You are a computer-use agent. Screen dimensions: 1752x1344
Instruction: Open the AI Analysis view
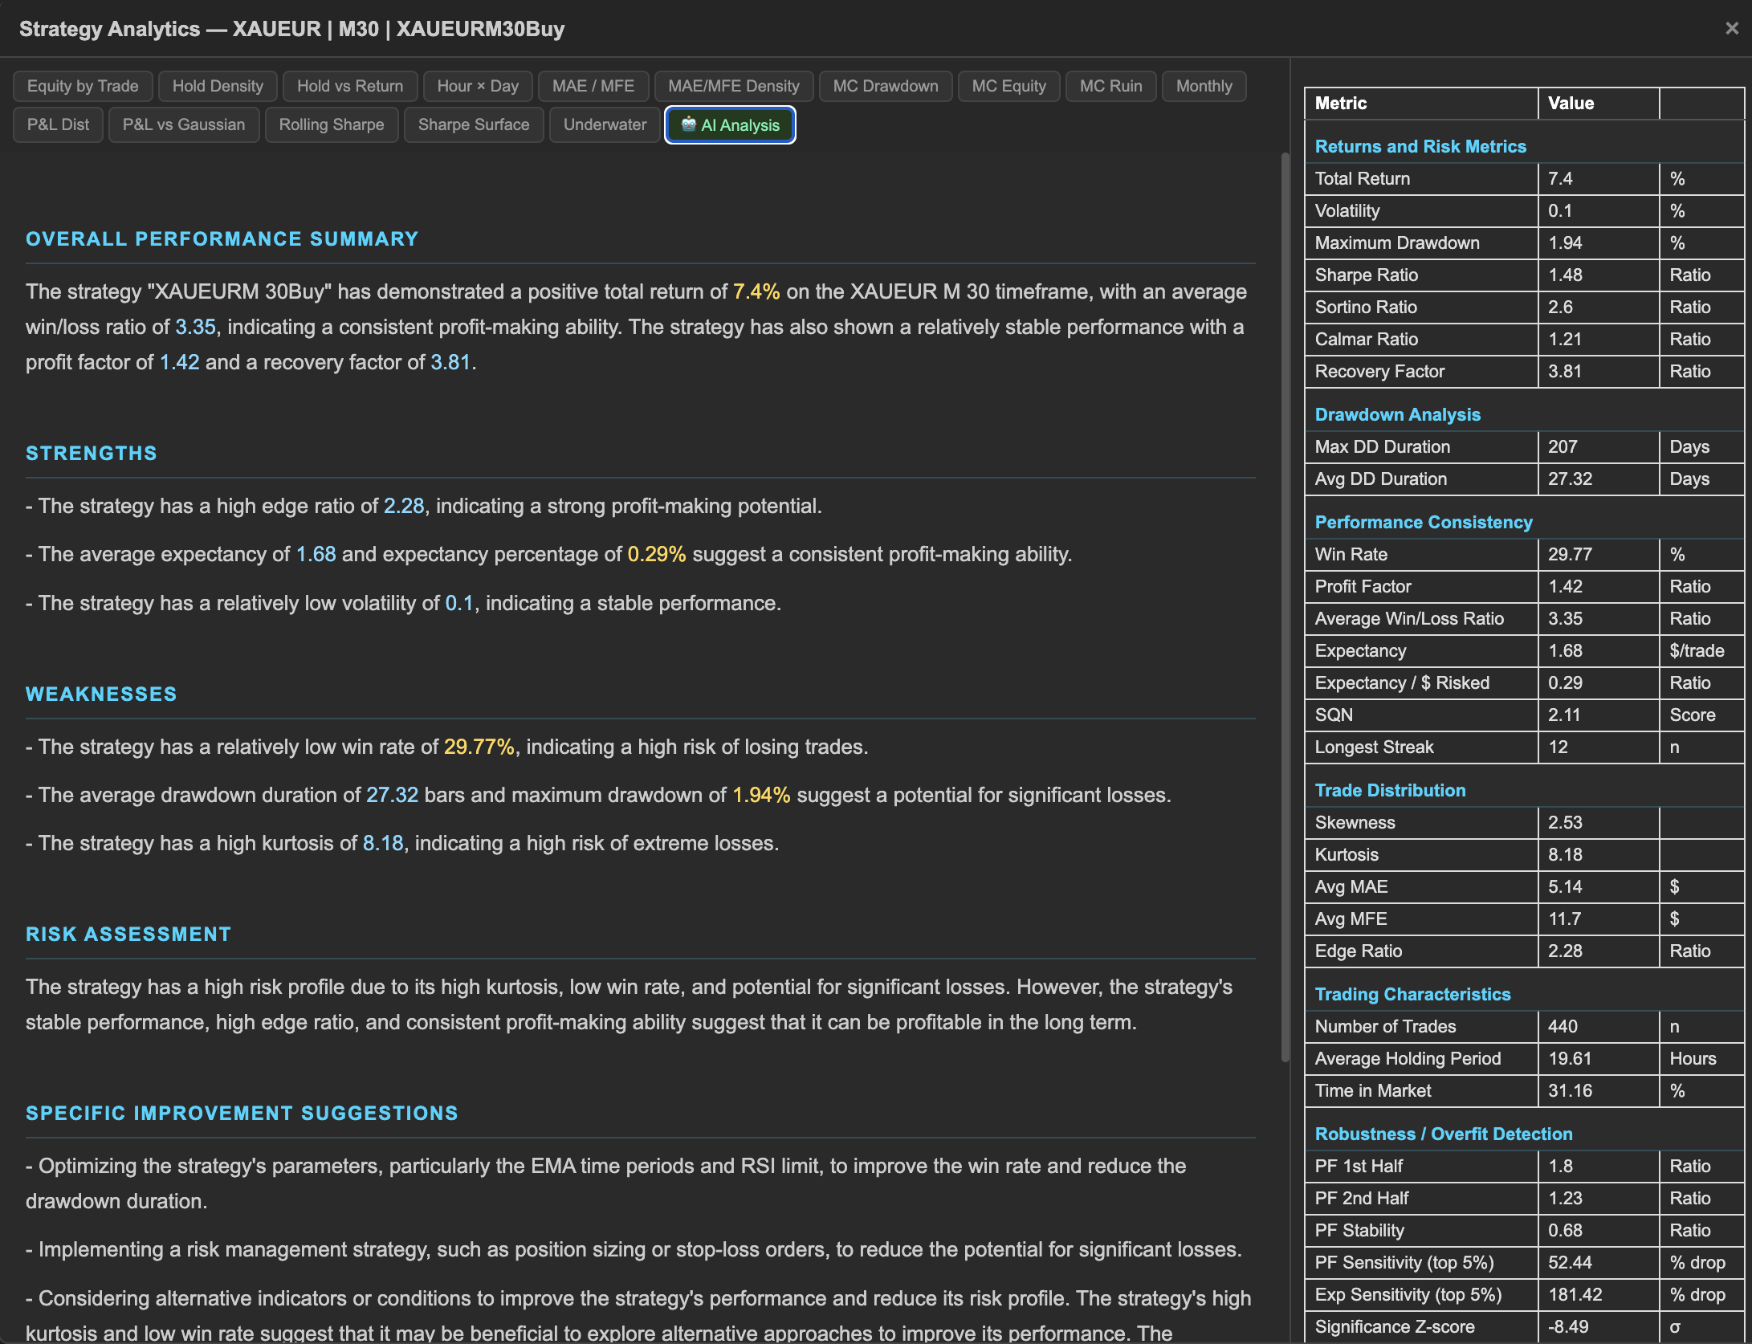click(x=729, y=125)
